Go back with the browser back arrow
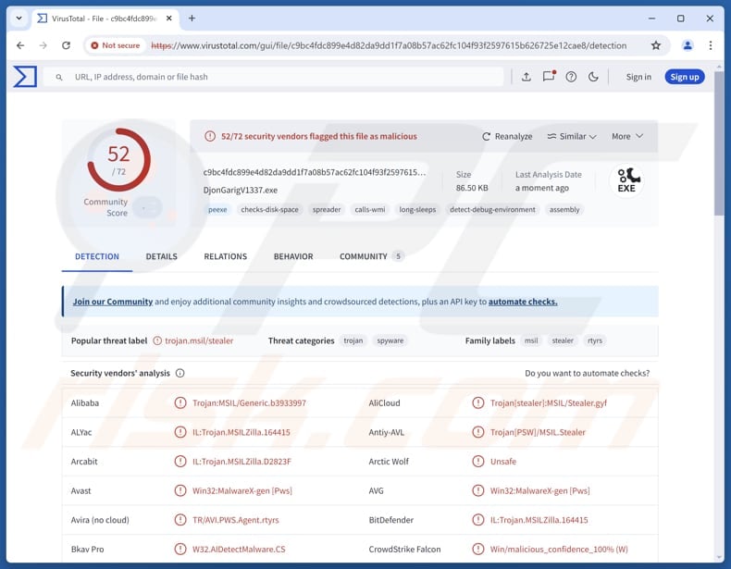The image size is (731, 569). tap(20, 45)
